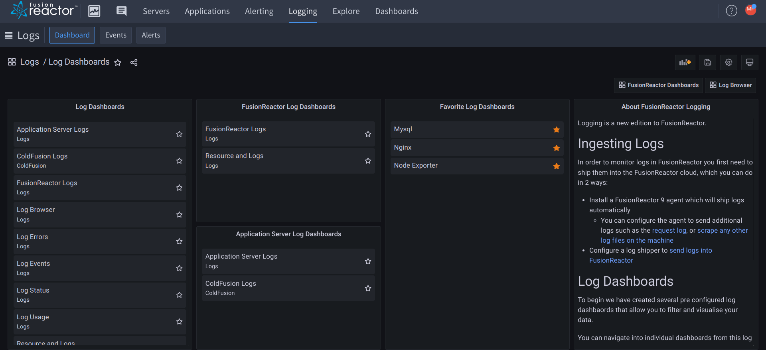The height and width of the screenshot is (350, 766).
Task: Open the Alerting menu
Action: pyautogui.click(x=259, y=11)
